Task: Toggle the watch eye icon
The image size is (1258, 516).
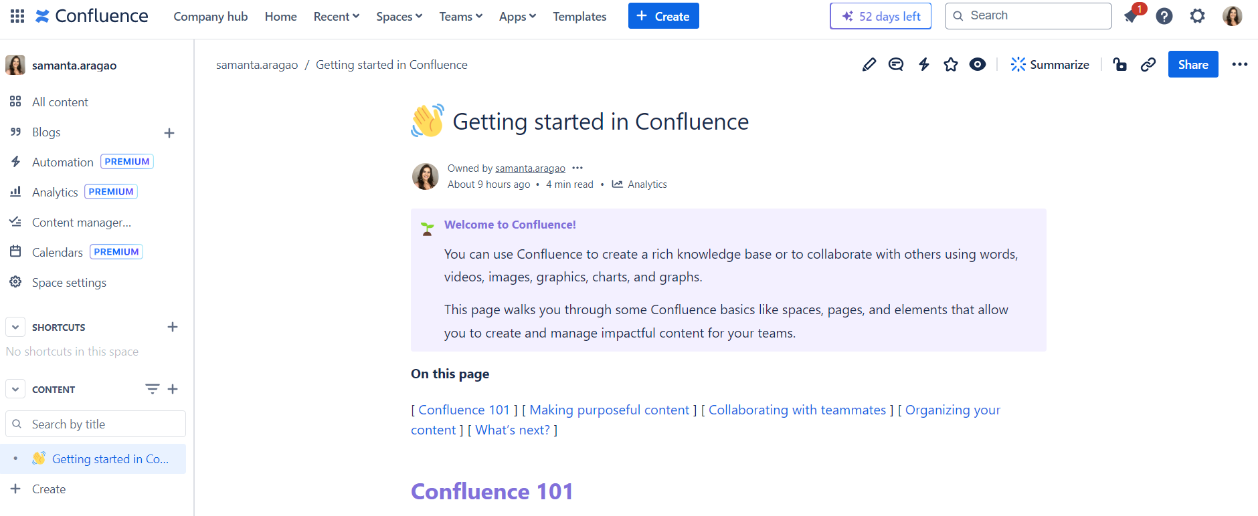Action: (x=978, y=64)
